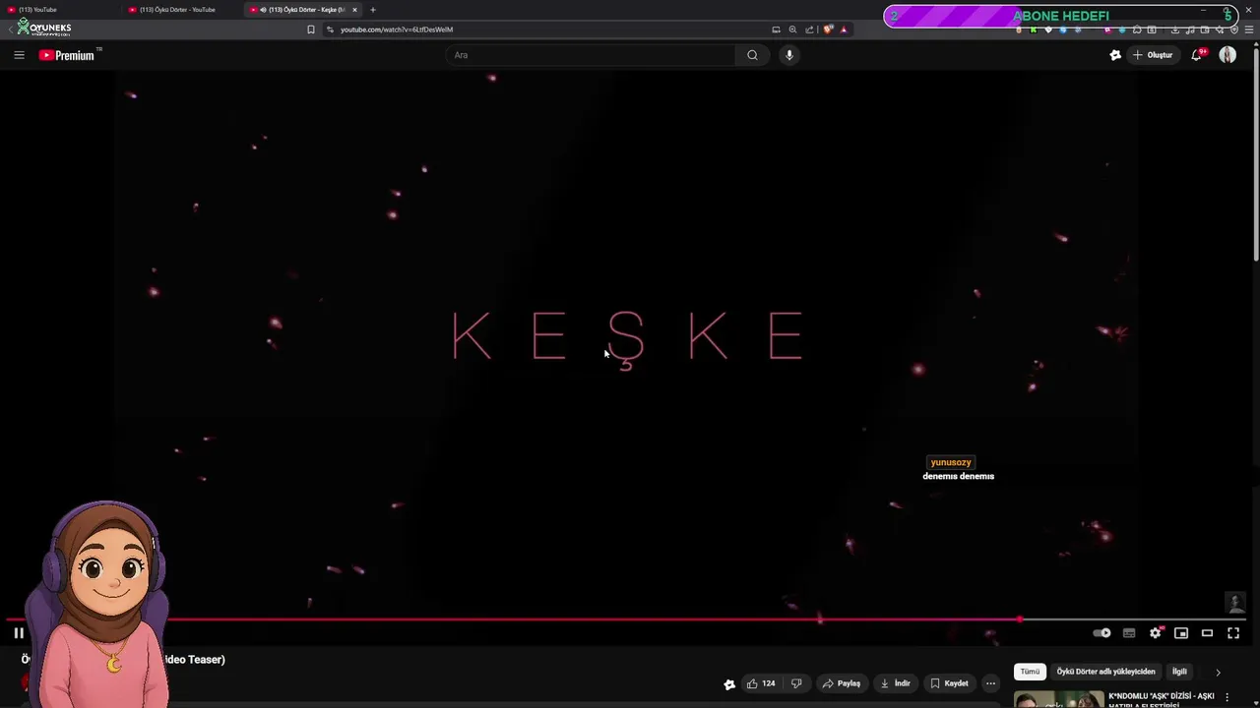Image resolution: width=1260 pixels, height=708 pixels.
Task: Open player settings gear
Action: 1156,633
